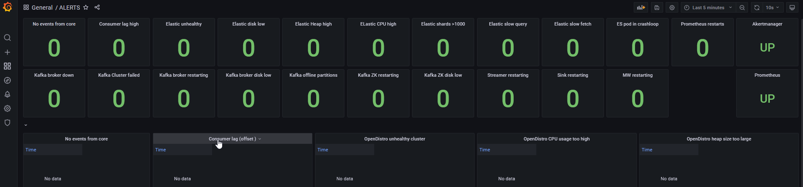
Task: Click the Add panel icon
Action: coord(641,8)
